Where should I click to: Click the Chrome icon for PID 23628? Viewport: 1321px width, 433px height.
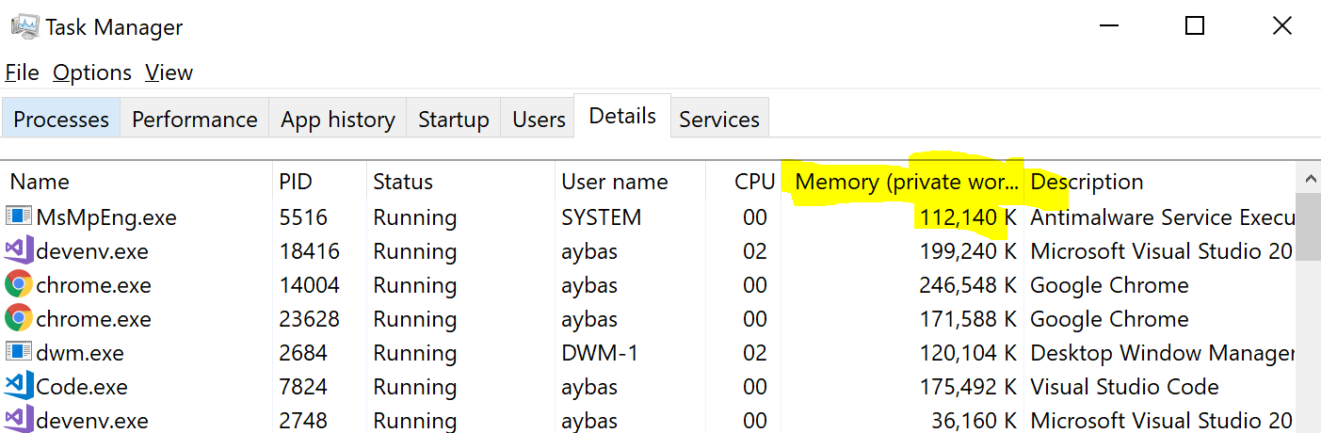(18, 319)
